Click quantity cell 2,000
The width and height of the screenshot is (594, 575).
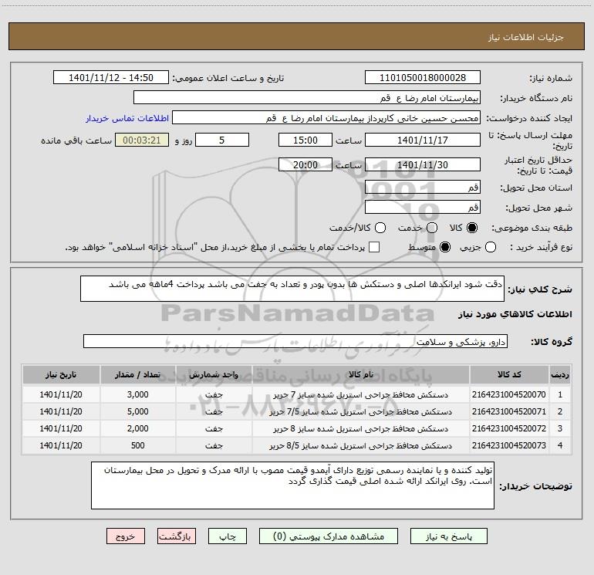coord(138,428)
